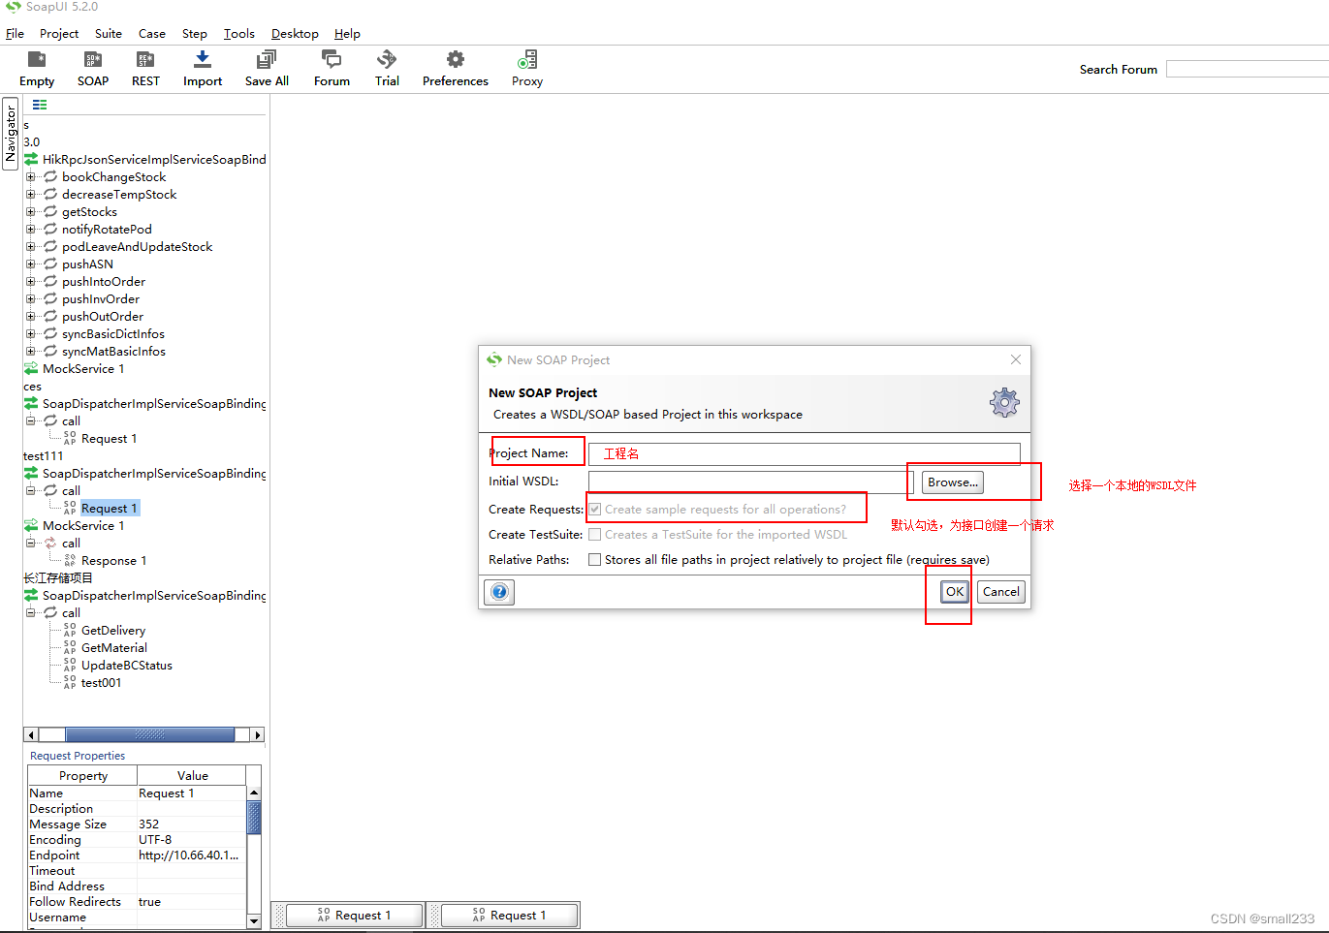The height and width of the screenshot is (933, 1329).
Task: Select the first MockService 1 icon
Action: pyautogui.click(x=31, y=368)
